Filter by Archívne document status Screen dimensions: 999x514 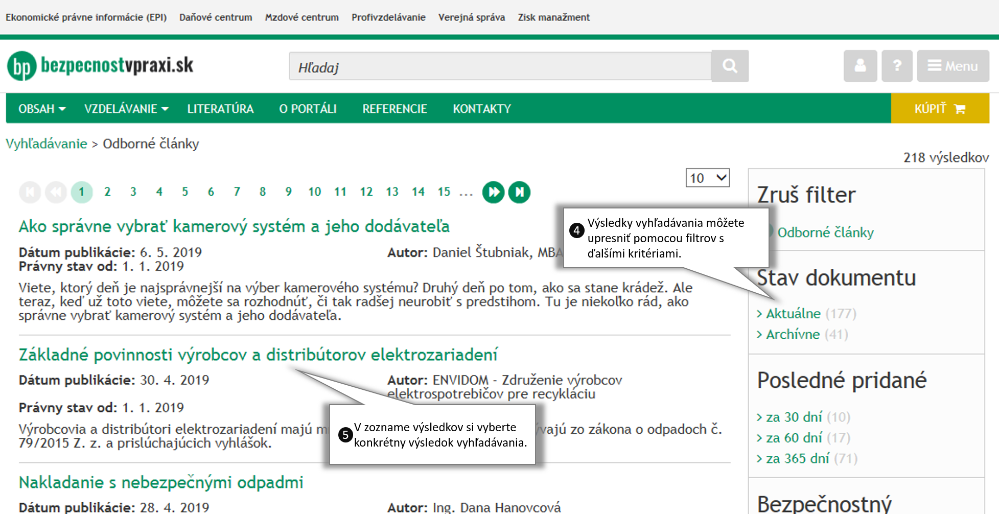(793, 334)
